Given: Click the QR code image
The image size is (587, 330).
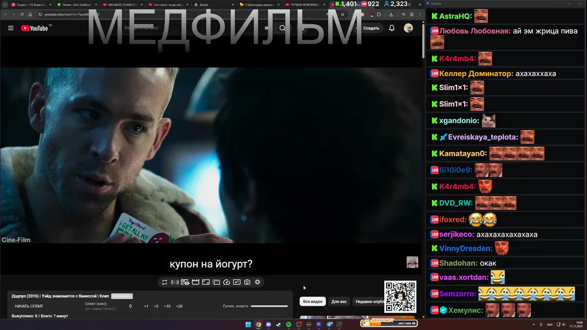Looking at the screenshot, I should [x=400, y=297].
